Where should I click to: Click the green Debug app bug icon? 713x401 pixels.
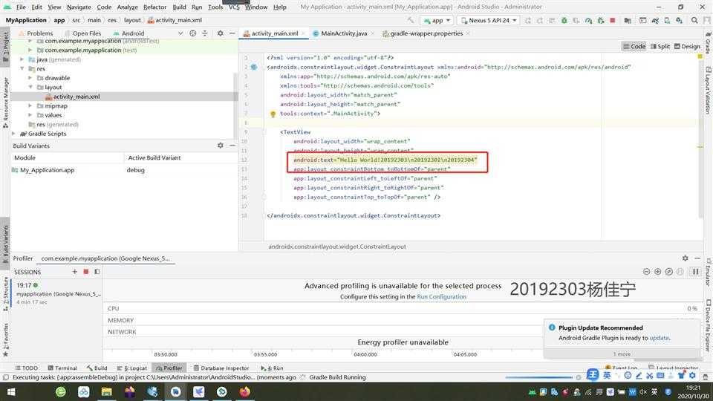click(564, 21)
